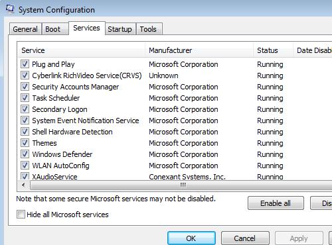Toggle Shell Hardware Detection checkbox
Image resolution: width=332 pixels, height=245 pixels.
[25, 132]
